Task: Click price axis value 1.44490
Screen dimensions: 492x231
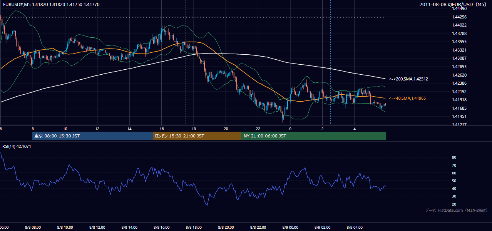Action: click(x=459, y=8)
